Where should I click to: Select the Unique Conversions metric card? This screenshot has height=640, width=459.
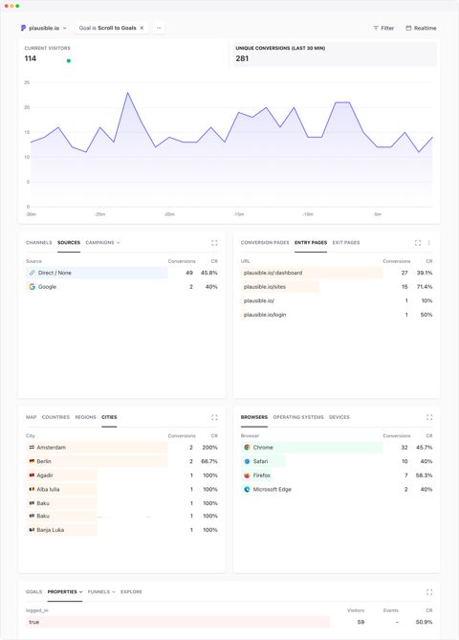click(x=334, y=54)
